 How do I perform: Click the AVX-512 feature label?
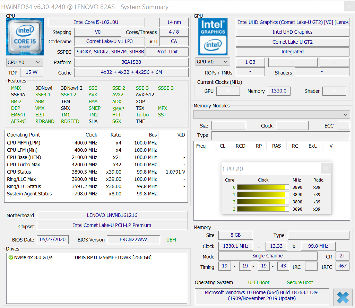tap(145, 95)
